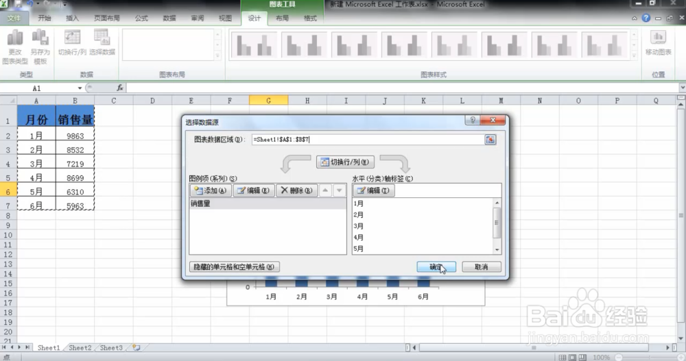Open the Insert (插入) ribbon tab
Viewport: 686px width, 361px height.
pyautogui.click(x=72, y=18)
